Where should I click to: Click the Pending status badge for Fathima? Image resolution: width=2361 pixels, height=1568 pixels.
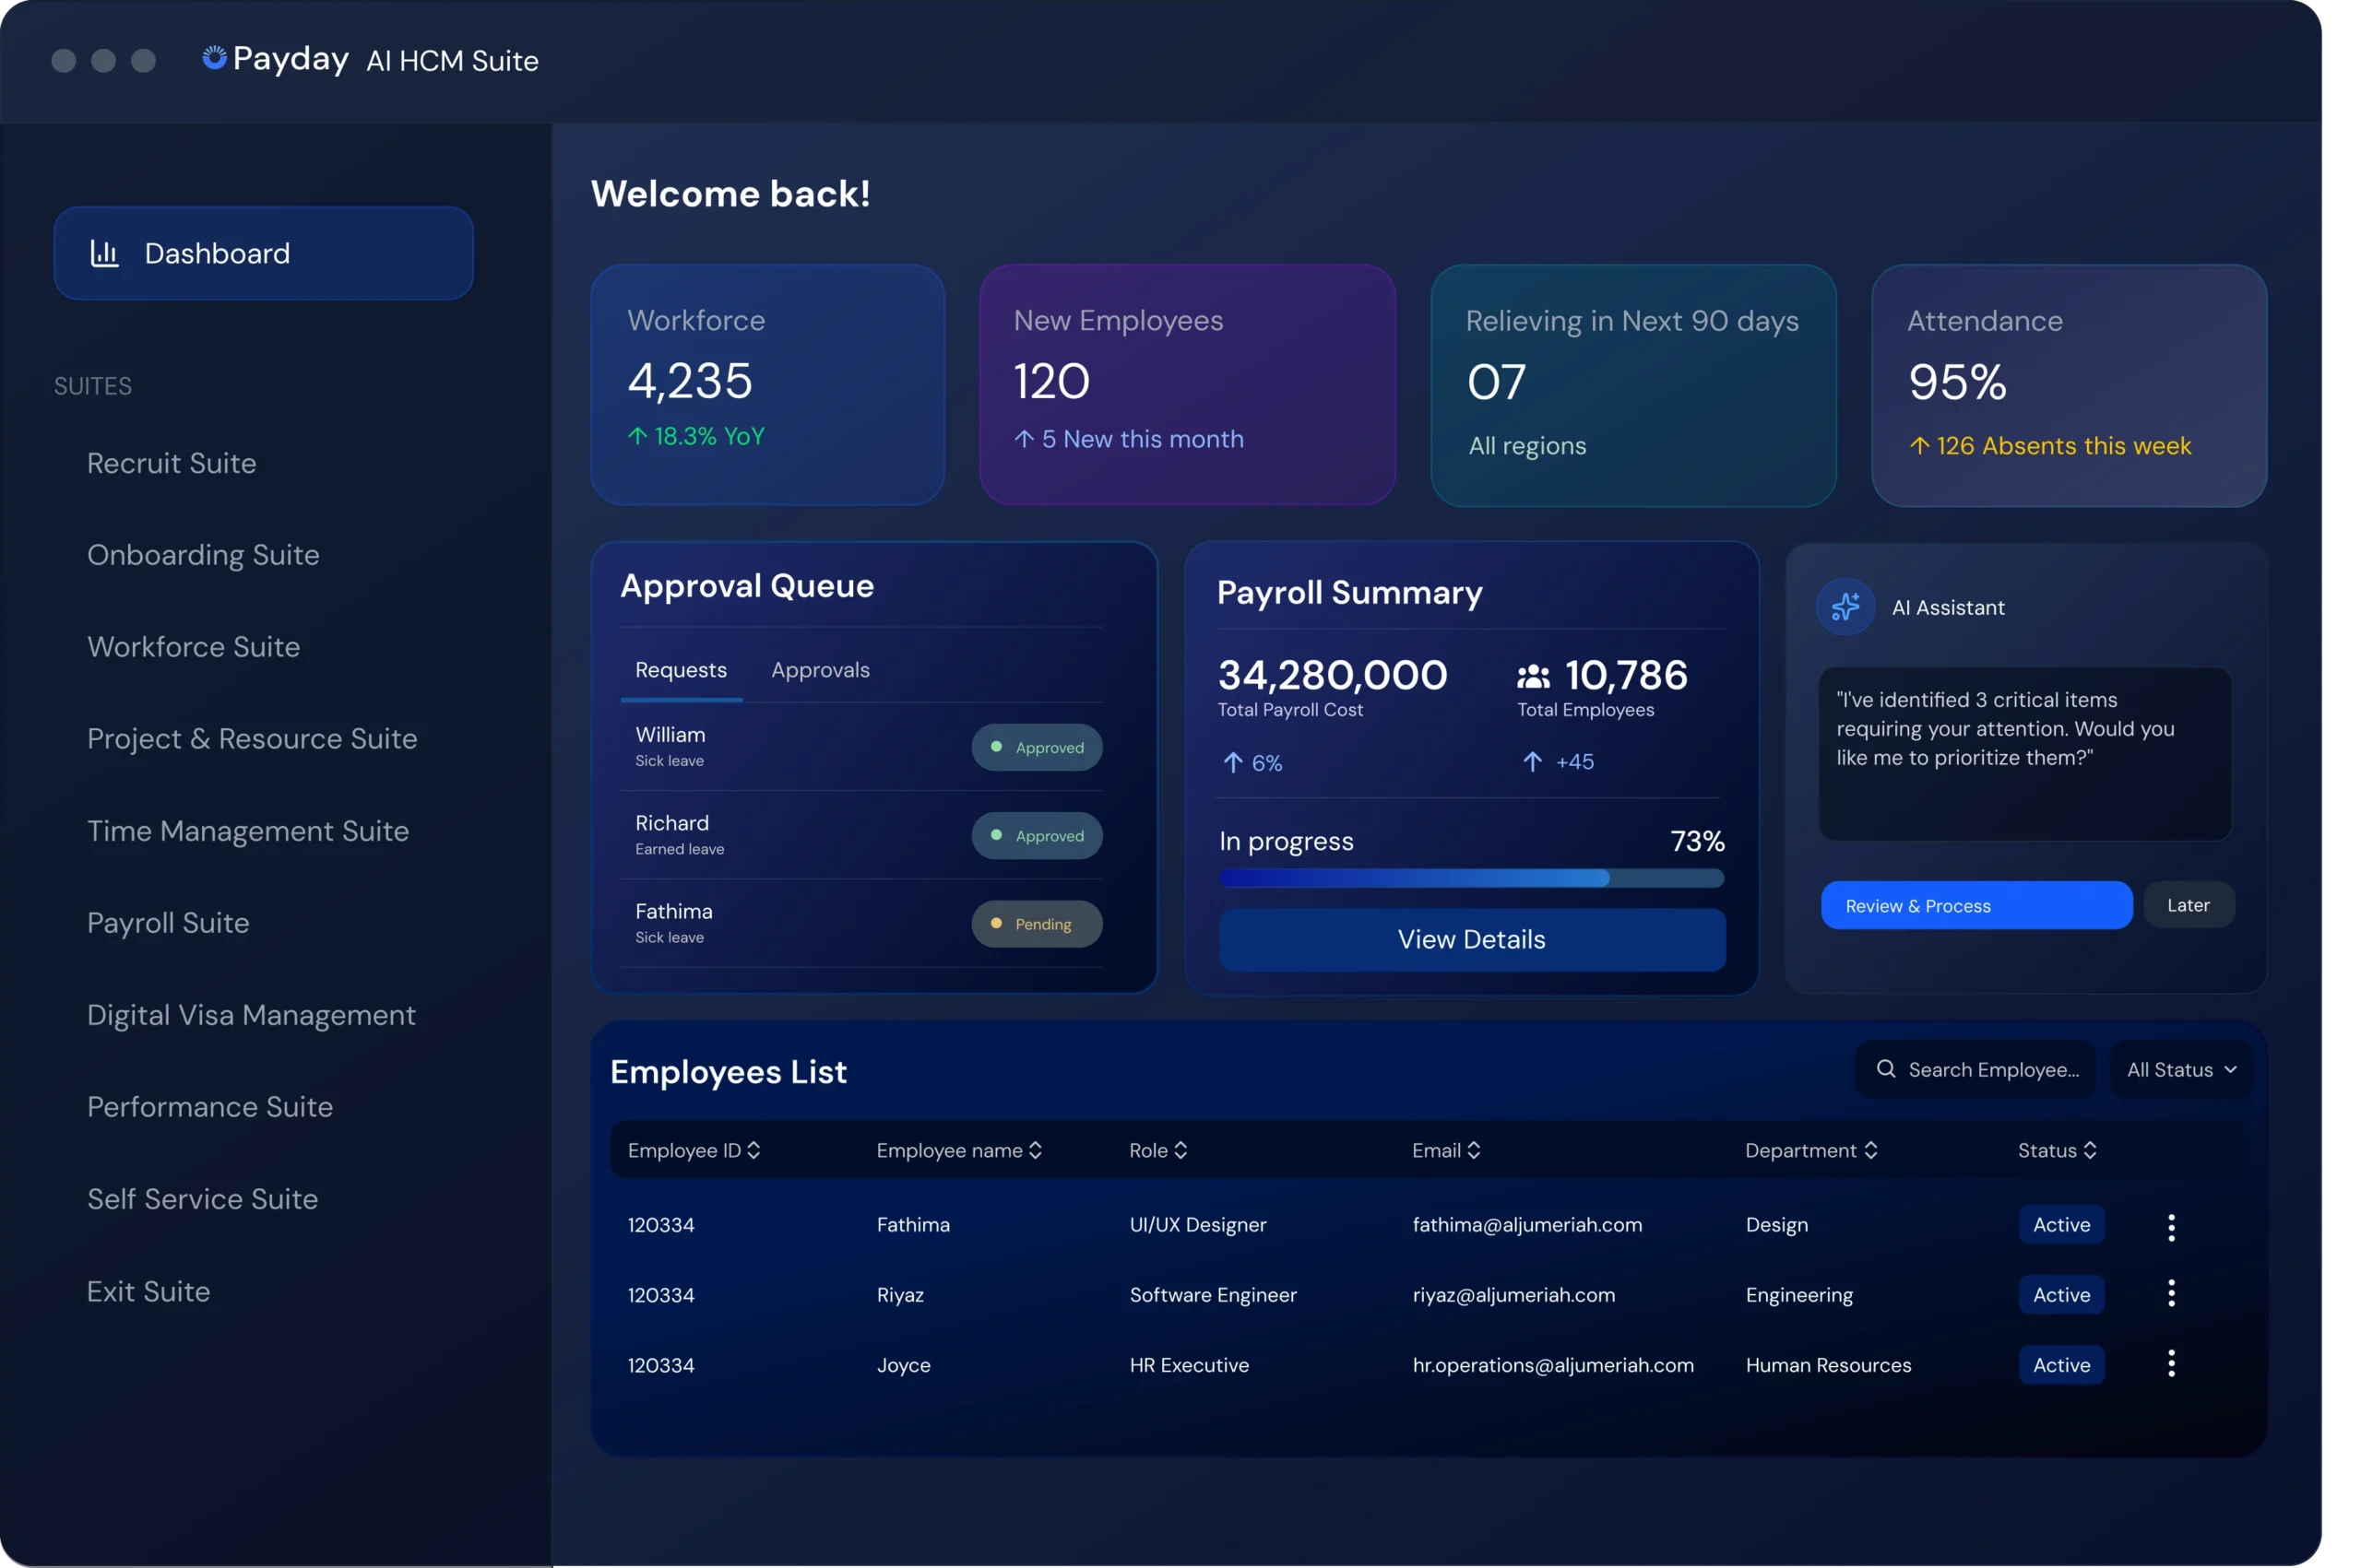tap(1037, 923)
